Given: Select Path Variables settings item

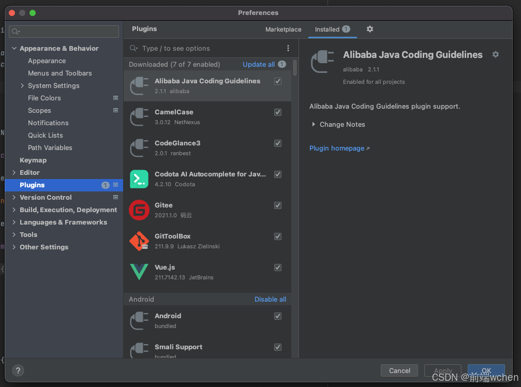Looking at the screenshot, I should point(50,147).
